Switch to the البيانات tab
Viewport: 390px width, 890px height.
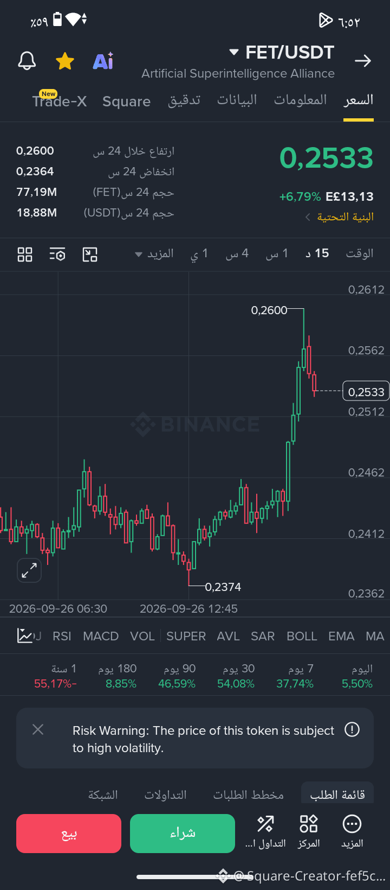point(237,100)
